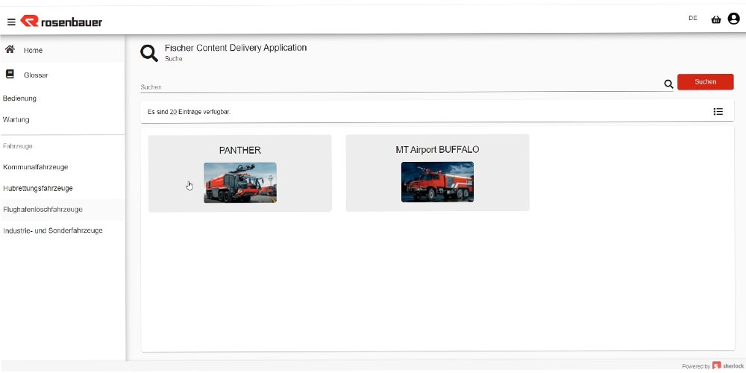Image resolution: width=746 pixels, height=373 pixels.
Task: Open the hamburger menu icon
Action: (11, 22)
